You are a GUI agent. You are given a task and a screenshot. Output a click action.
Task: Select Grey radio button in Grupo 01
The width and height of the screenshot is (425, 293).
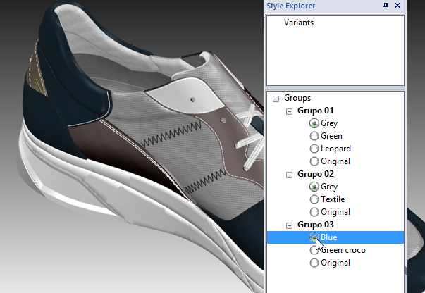point(314,123)
